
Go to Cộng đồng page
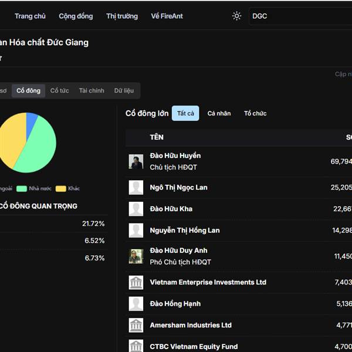point(76,16)
